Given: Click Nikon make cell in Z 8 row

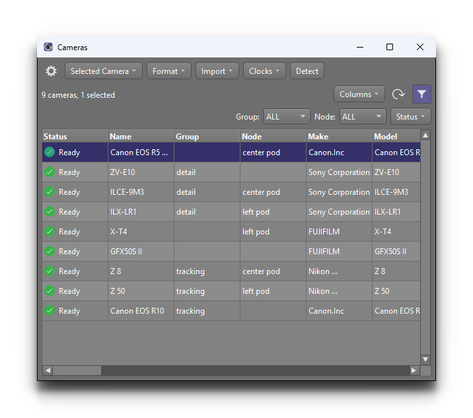Looking at the screenshot, I should tap(339, 271).
